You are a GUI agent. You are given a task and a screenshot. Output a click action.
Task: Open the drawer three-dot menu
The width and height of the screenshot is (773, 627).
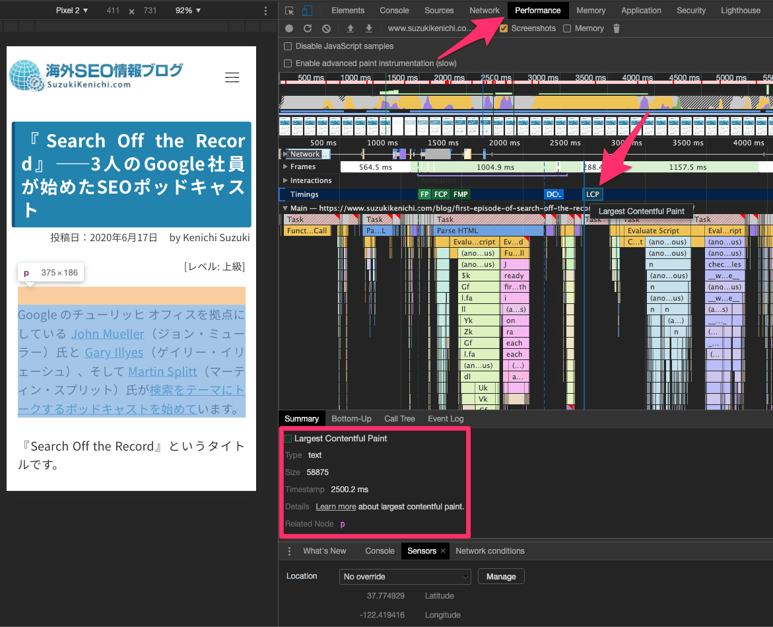point(289,551)
